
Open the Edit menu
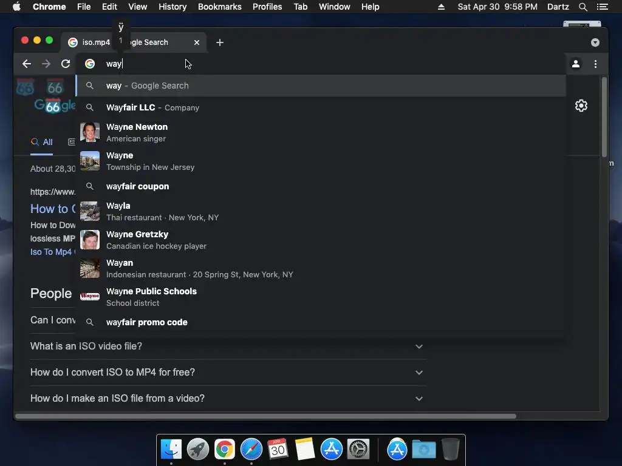coord(109,7)
